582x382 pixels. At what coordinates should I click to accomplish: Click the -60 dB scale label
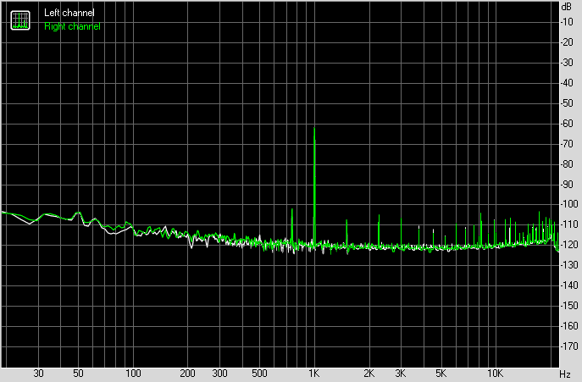567,124
